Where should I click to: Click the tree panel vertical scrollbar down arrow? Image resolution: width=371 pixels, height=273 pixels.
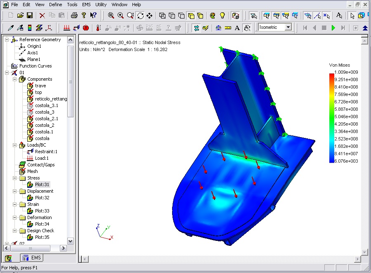70,241
